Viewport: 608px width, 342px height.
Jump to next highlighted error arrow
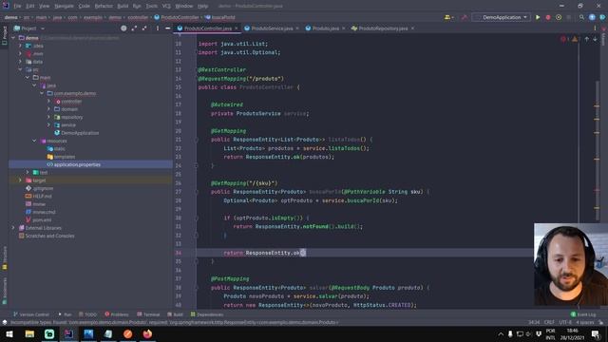(x=596, y=39)
